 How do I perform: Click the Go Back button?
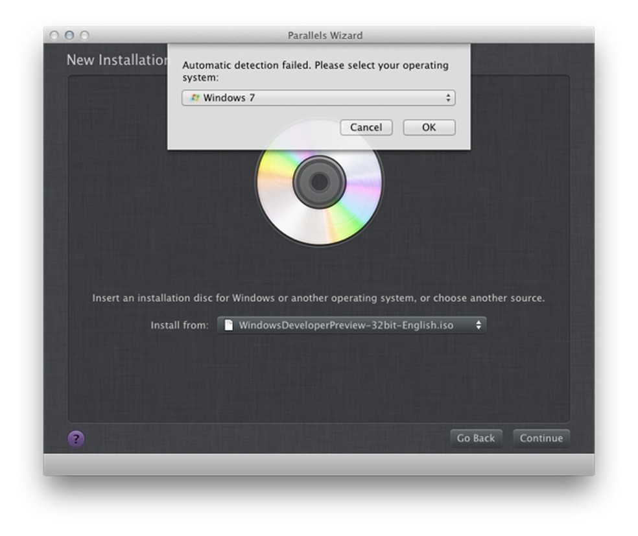476,438
